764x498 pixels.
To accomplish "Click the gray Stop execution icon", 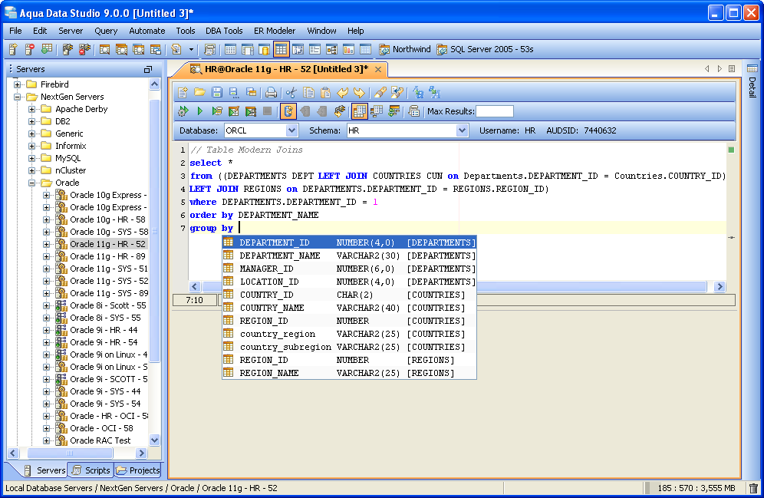I will pyautogui.click(x=267, y=111).
